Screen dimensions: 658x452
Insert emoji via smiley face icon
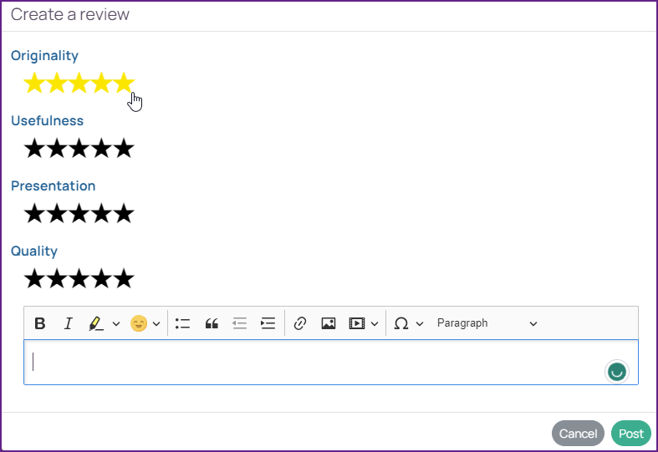139,323
